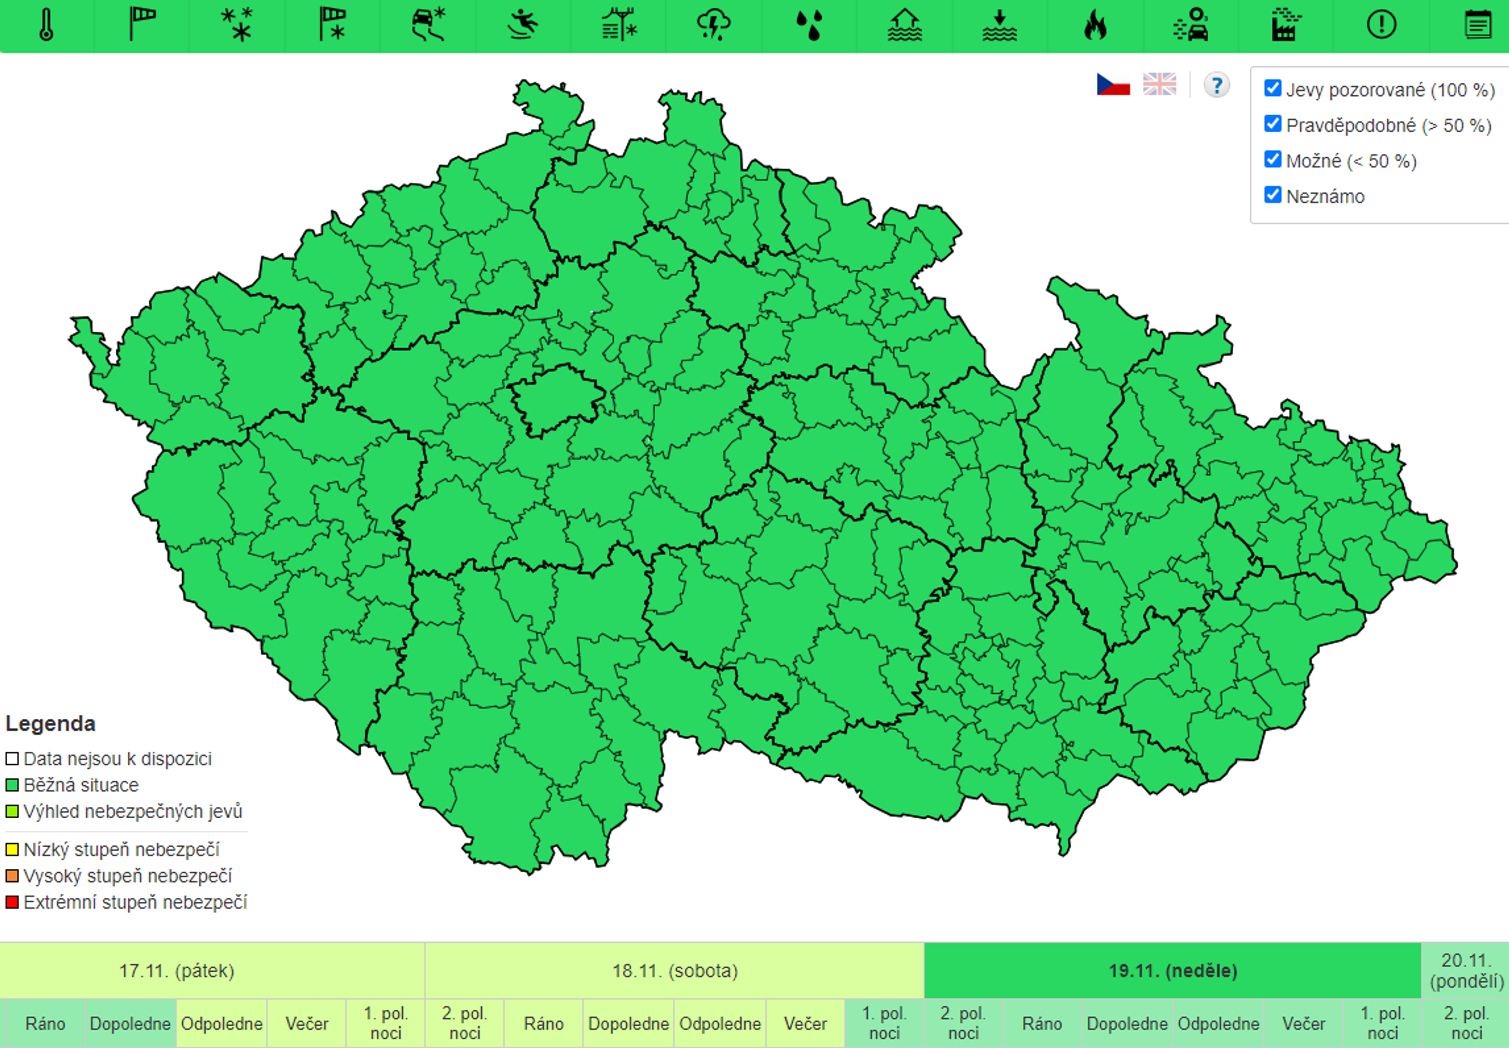Choose Ráno slot under 17.11. pátek
Image resolution: width=1509 pixels, height=1048 pixels.
click(45, 1023)
